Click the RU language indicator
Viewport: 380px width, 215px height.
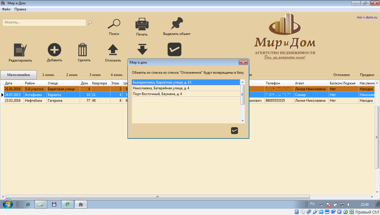(x=312, y=204)
